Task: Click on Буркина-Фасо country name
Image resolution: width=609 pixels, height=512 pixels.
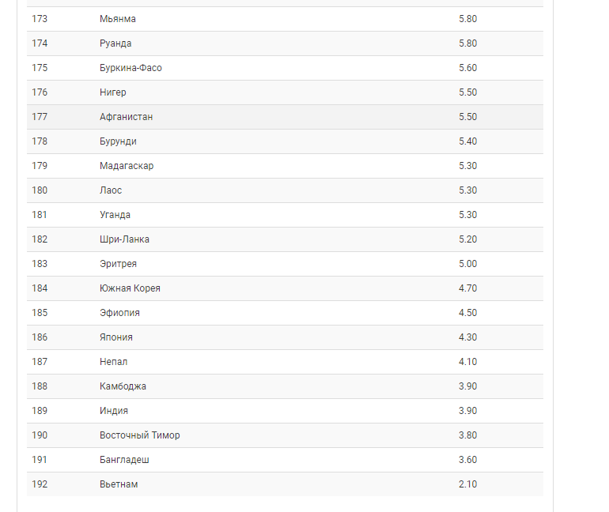Action: [x=130, y=68]
